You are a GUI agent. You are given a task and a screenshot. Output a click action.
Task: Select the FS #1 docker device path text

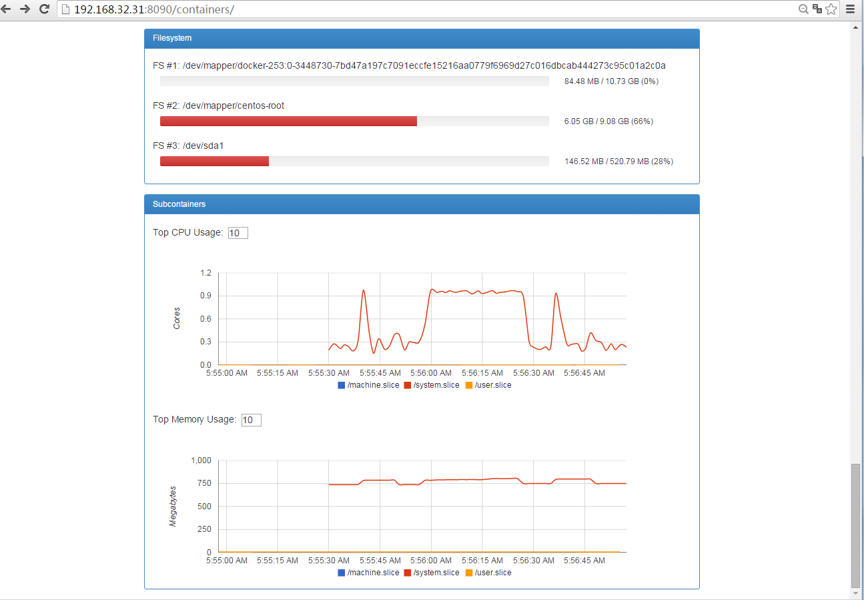(424, 66)
